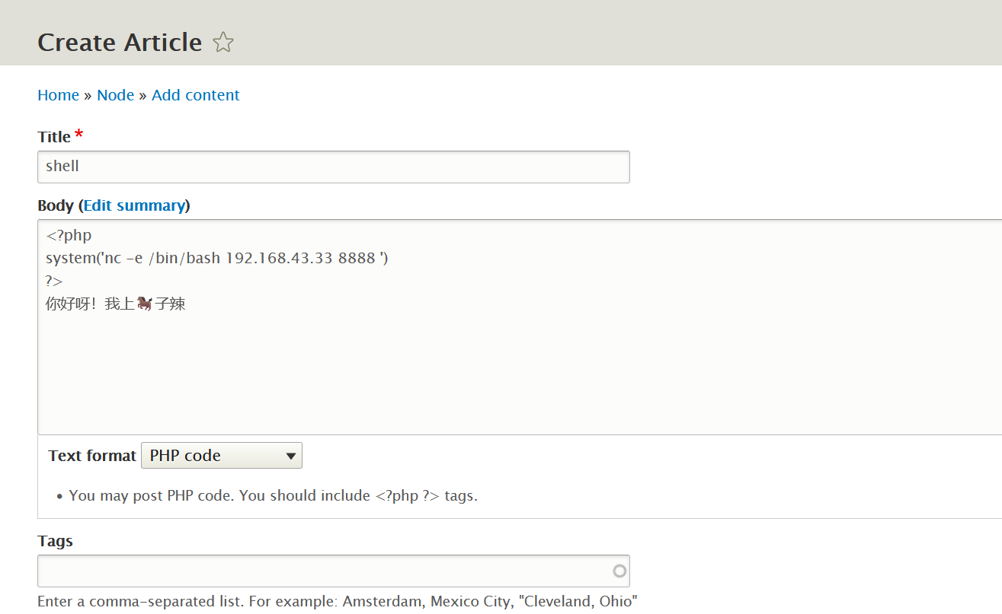
Task: Add Create Article page to shortcuts star
Action: tap(222, 43)
